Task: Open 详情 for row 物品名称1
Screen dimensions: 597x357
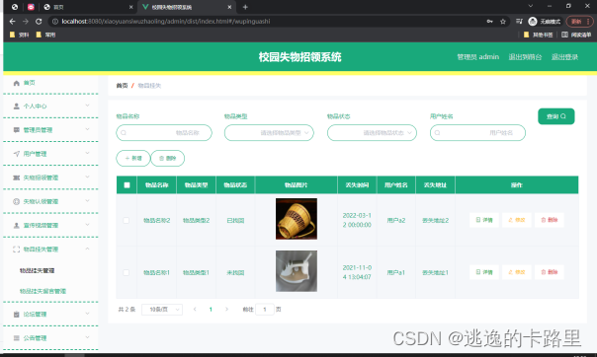Action: (x=484, y=272)
